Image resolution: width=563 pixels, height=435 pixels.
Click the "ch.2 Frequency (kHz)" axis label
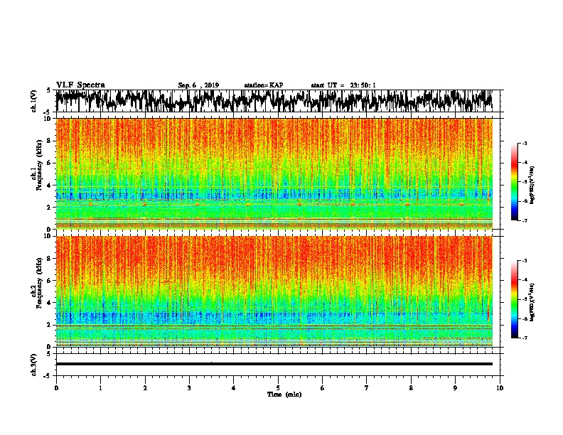[37, 282]
